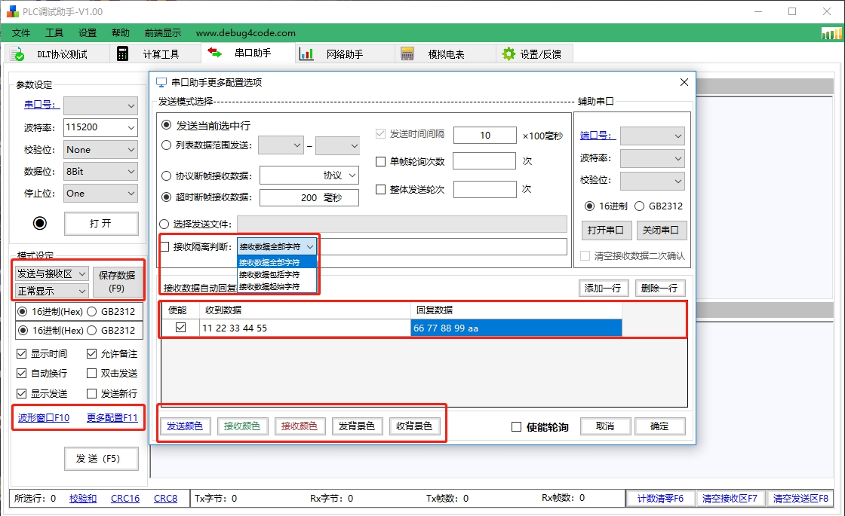Viewport: 845px width, 516px height.
Task: Enable the 使能轮询 checkbox
Action: [517, 426]
